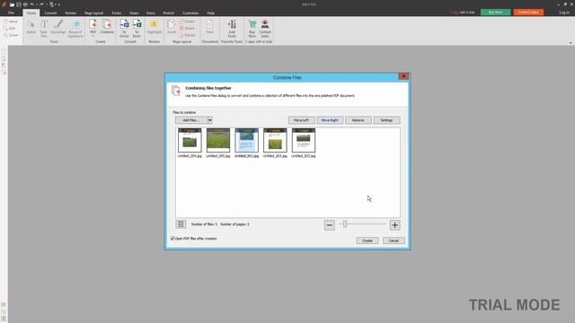The image size is (575, 323).
Task: Switch to the Protect ribbon tab
Action: [x=169, y=13]
